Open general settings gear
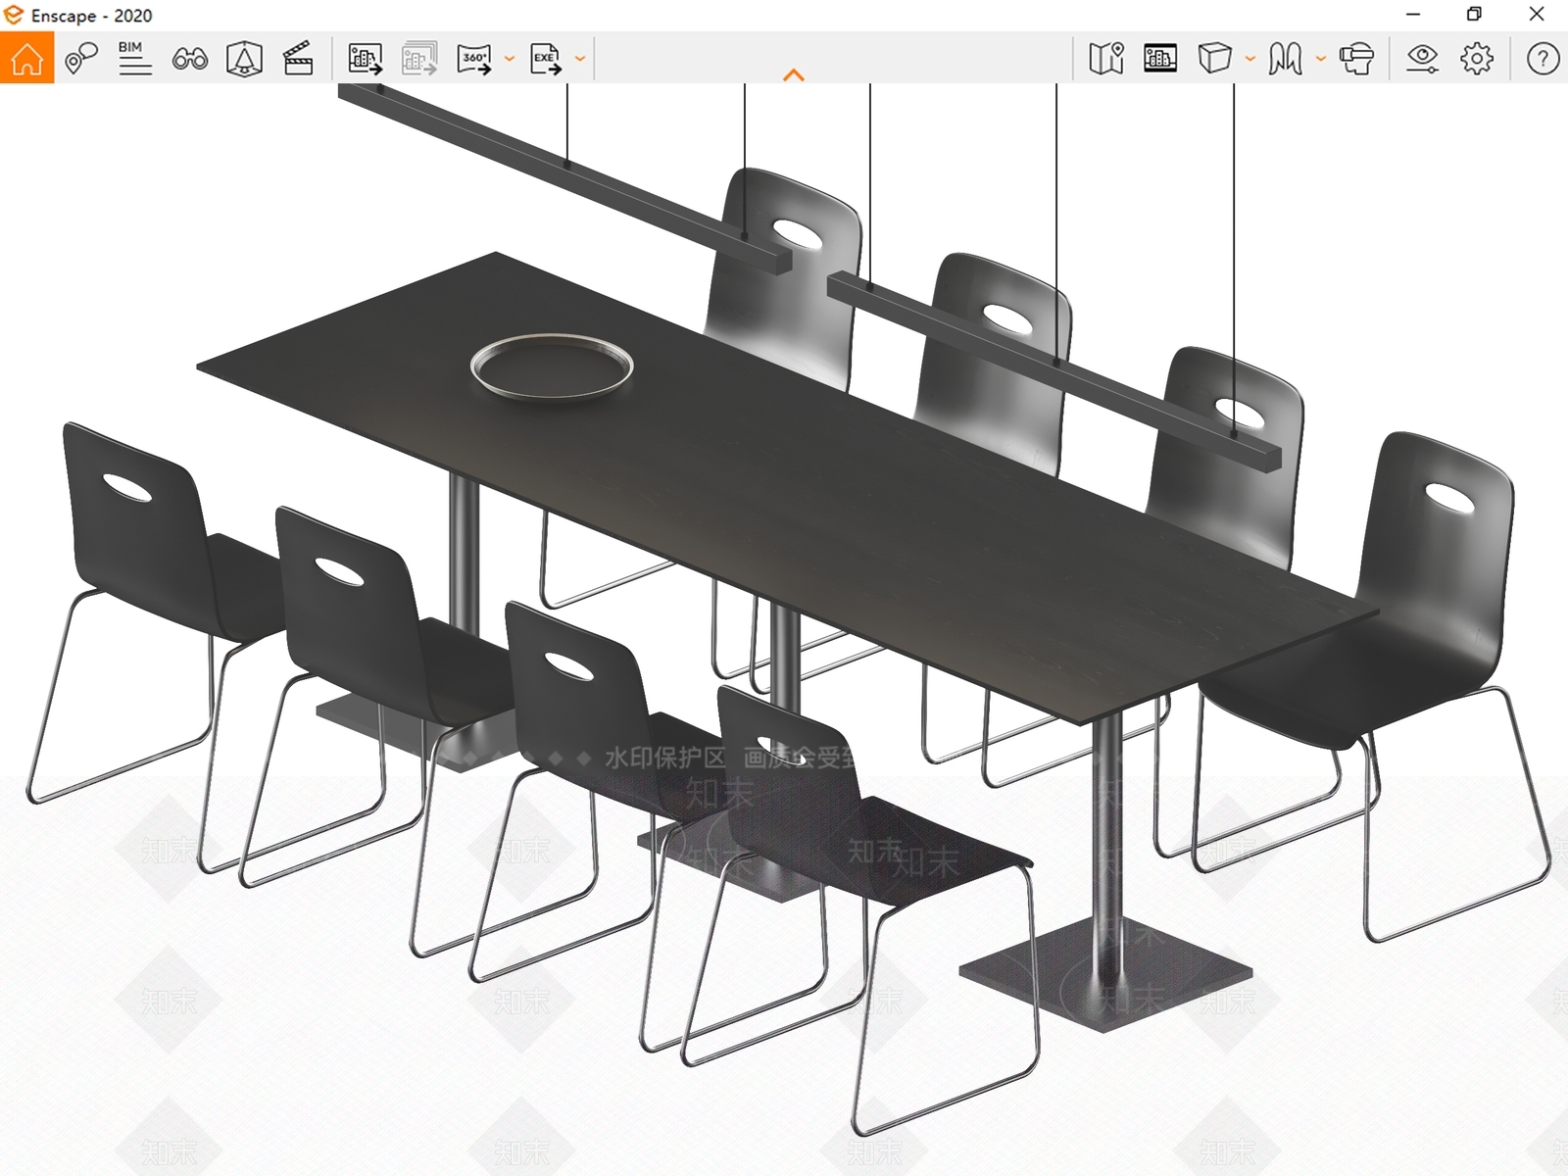 pos(1477,59)
